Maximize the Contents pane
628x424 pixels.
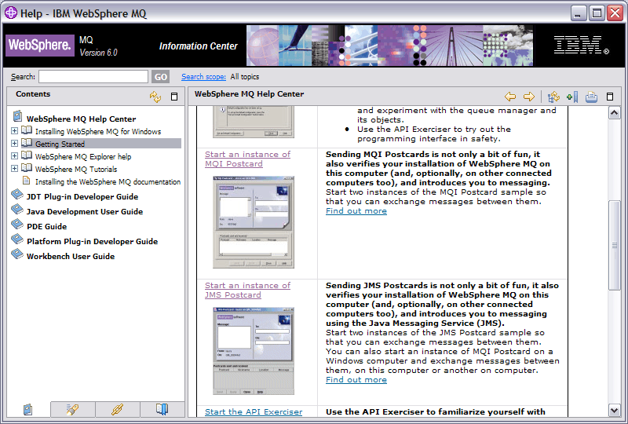[x=174, y=97]
